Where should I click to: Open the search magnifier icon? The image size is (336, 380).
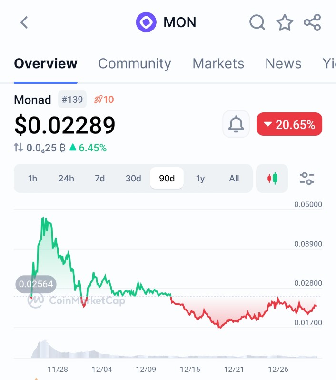[257, 22]
